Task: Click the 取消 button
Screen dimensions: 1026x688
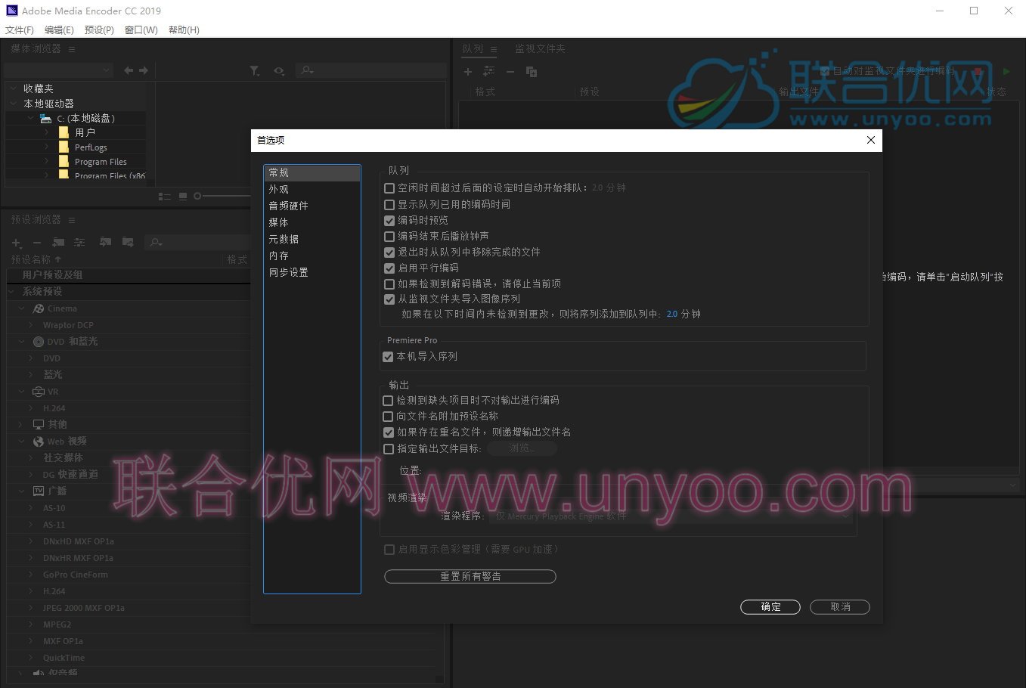Action: (x=840, y=607)
